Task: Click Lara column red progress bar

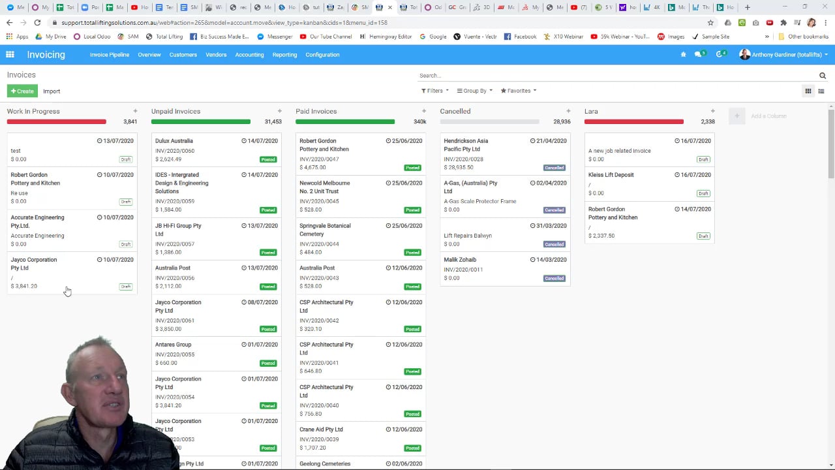Action: coord(634,121)
